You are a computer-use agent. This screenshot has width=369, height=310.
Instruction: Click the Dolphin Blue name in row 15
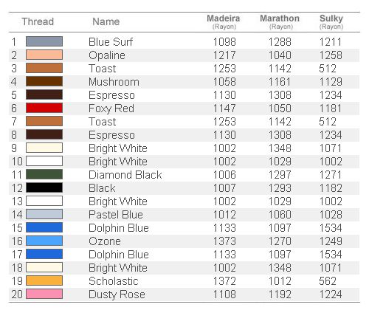tap(119, 228)
